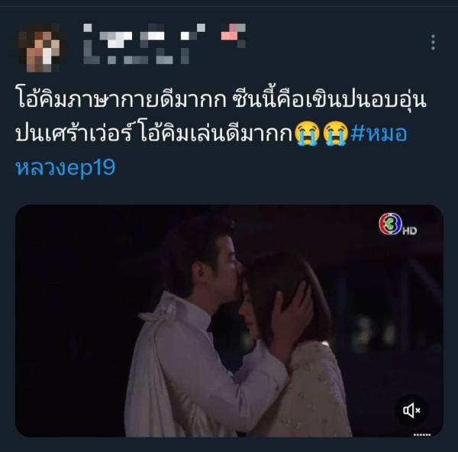Open the blue หลวงep19 hashtag text
458x452 pixels.
[x=66, y=168]
